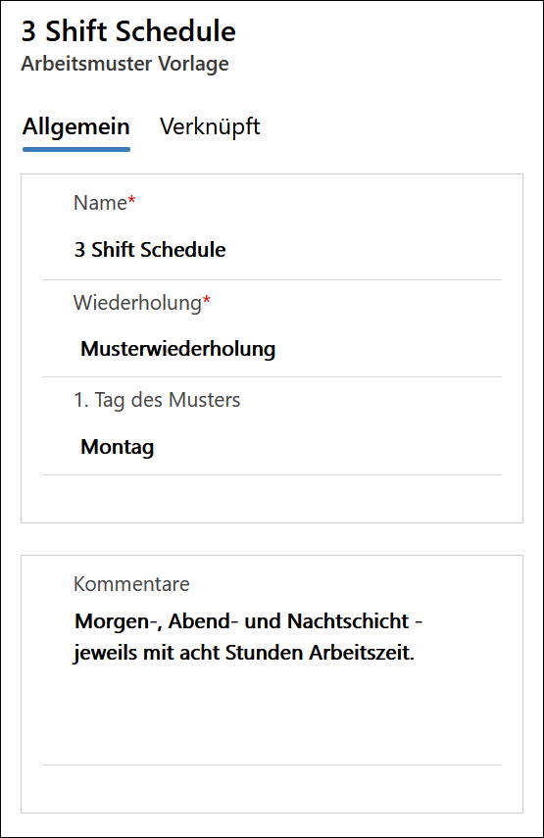This screenshot has width=544, height=838.
Task: Click the 3 Shift Schedule page header title
Action: 128,31
